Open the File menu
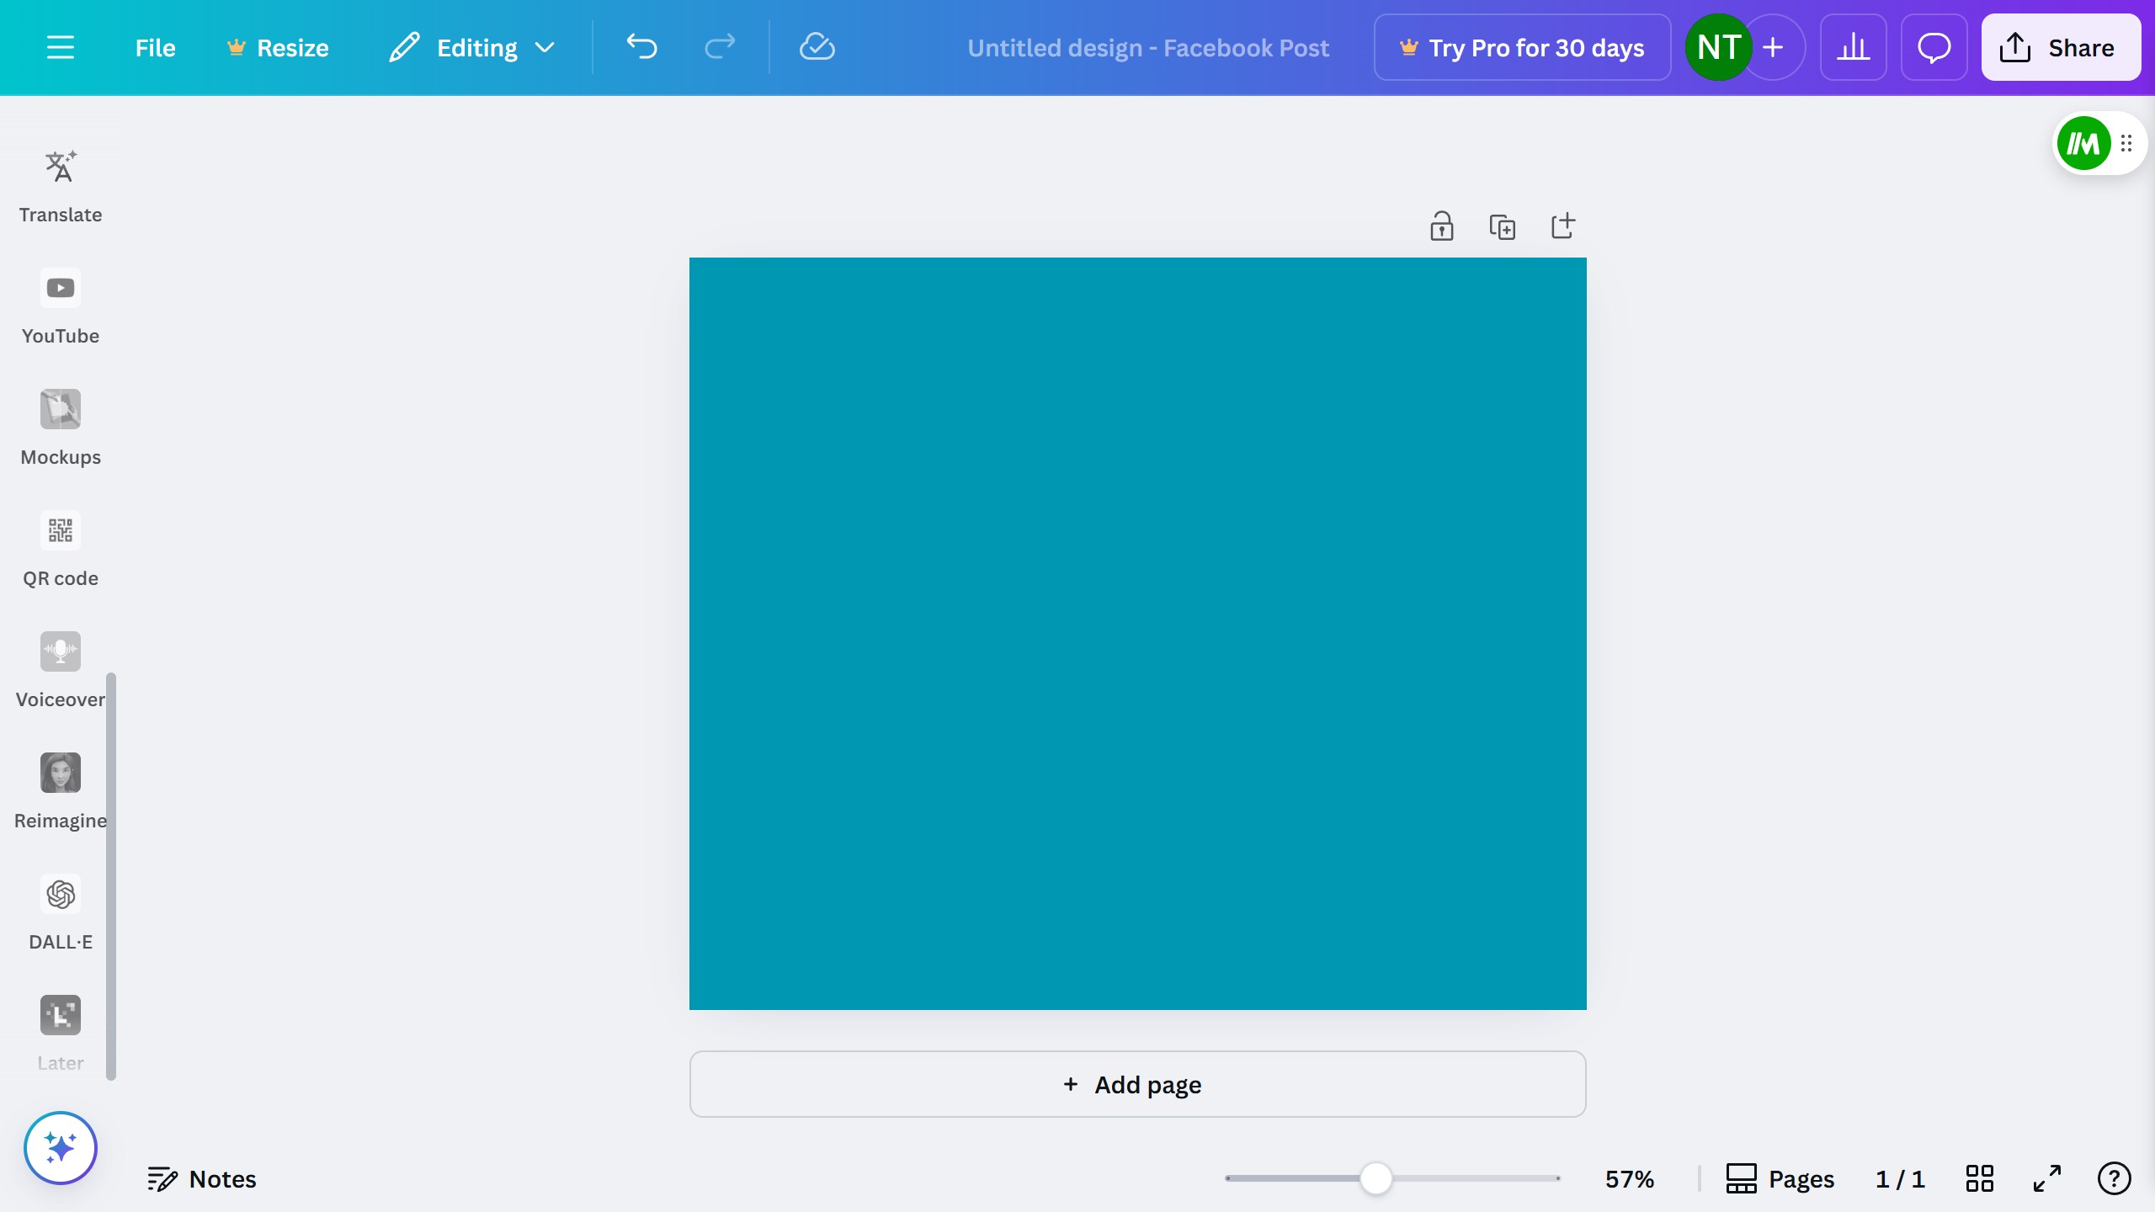2155x1212 pixels. [156, 47]
